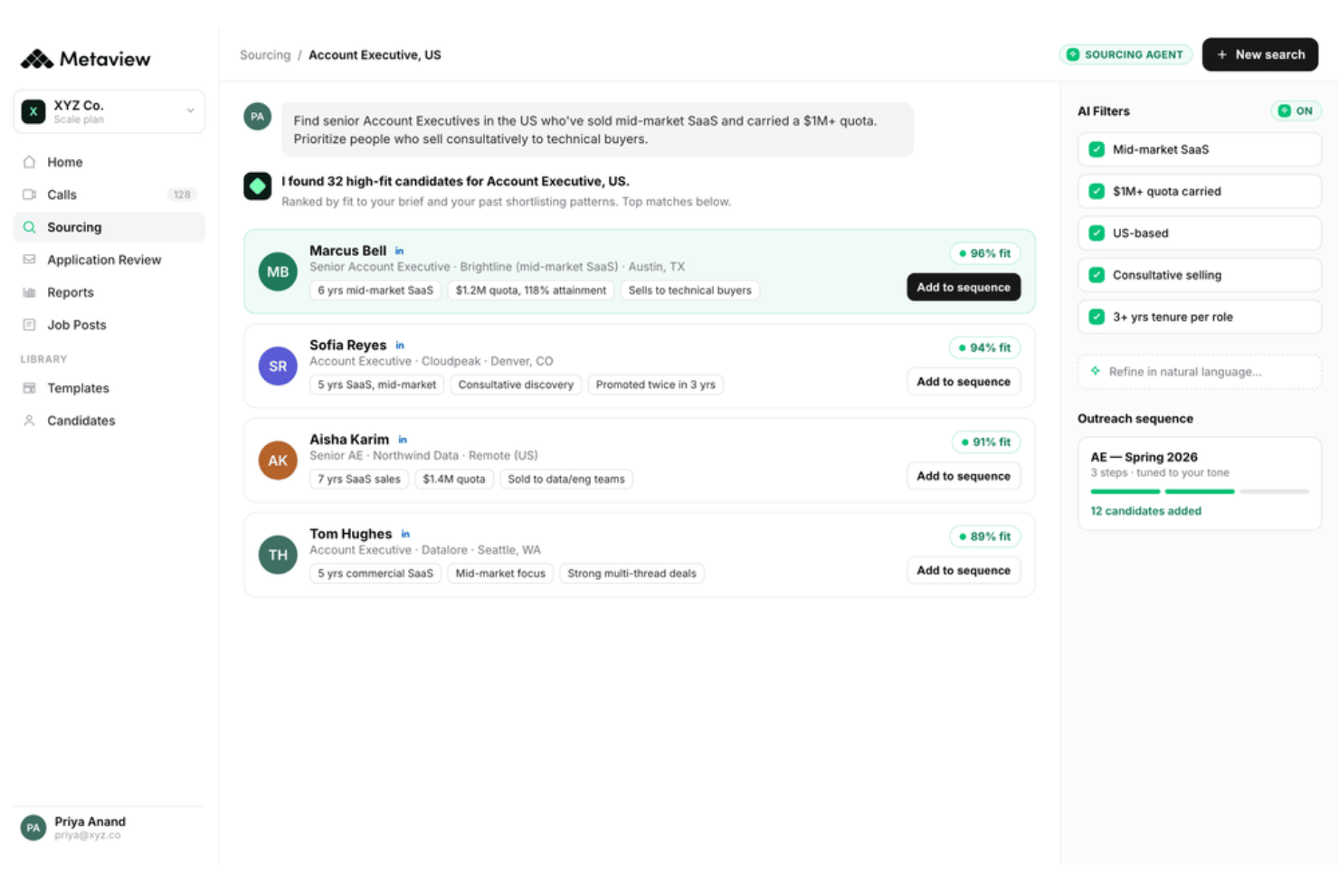Screen dimensions: 1339x893
Task: Click 'Strong multi-thread deals' tag
Action: coord(632,574)
